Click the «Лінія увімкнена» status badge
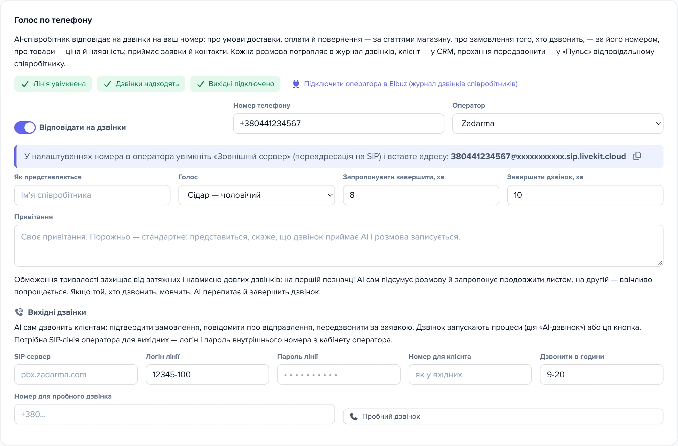The image size is (678, 446). [53, 84]
